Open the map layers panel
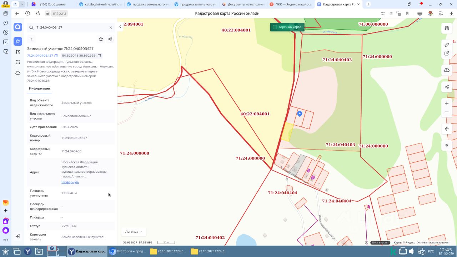Screen dimensions: 457x257 pos(447,28)
